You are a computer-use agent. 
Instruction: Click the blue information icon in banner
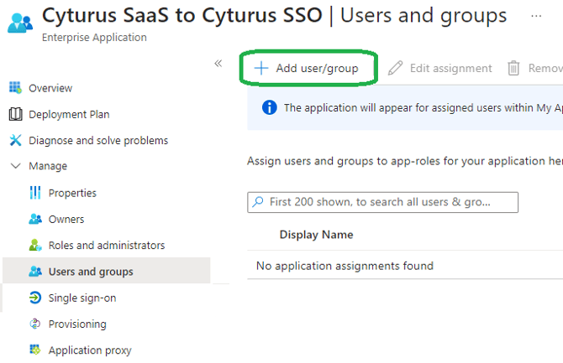(x=269, y=107)
